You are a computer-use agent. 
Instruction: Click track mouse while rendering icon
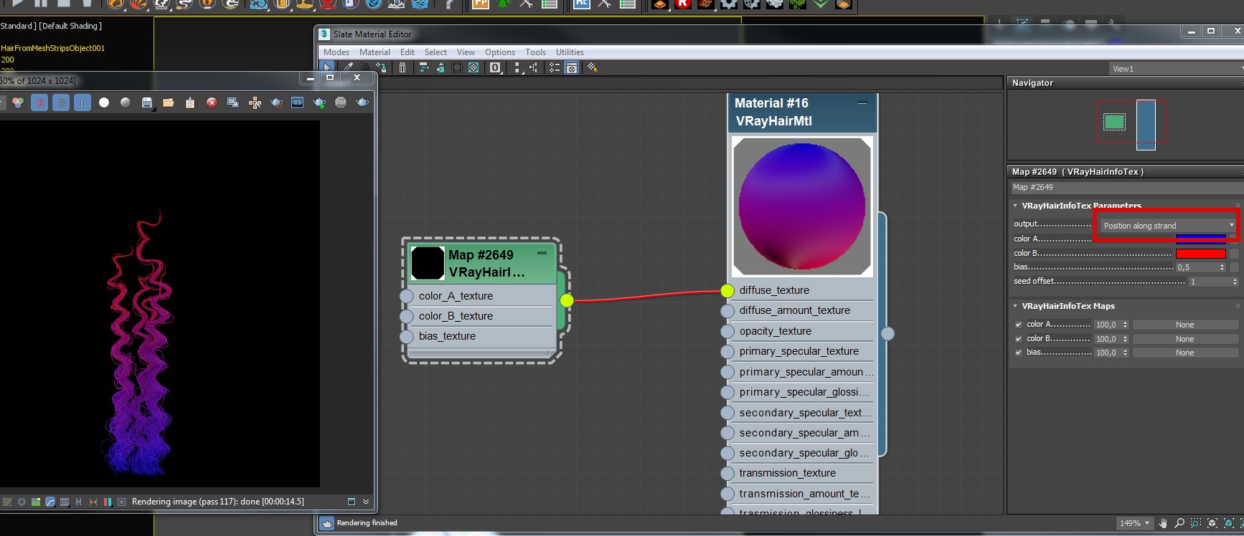255,102
